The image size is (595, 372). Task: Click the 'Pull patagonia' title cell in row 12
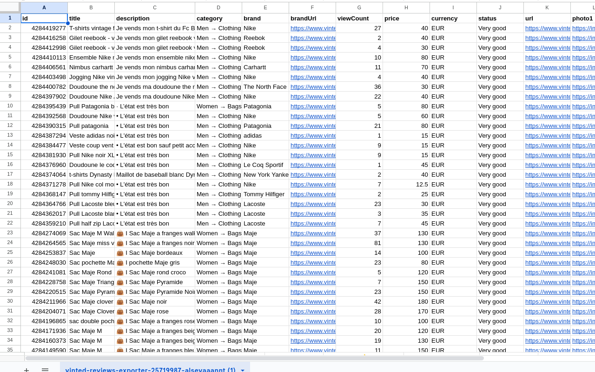click(91, 126)
